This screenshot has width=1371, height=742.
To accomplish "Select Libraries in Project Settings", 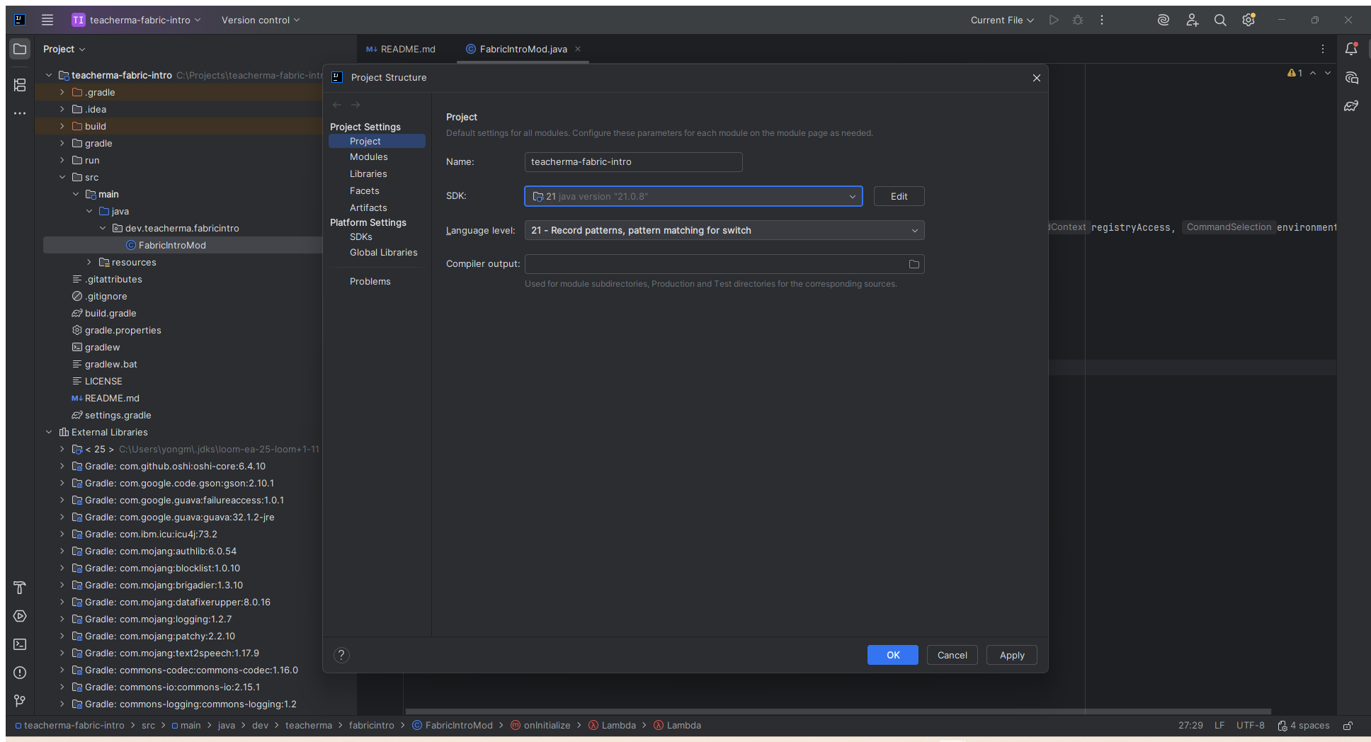I will [x=368, y=174].
